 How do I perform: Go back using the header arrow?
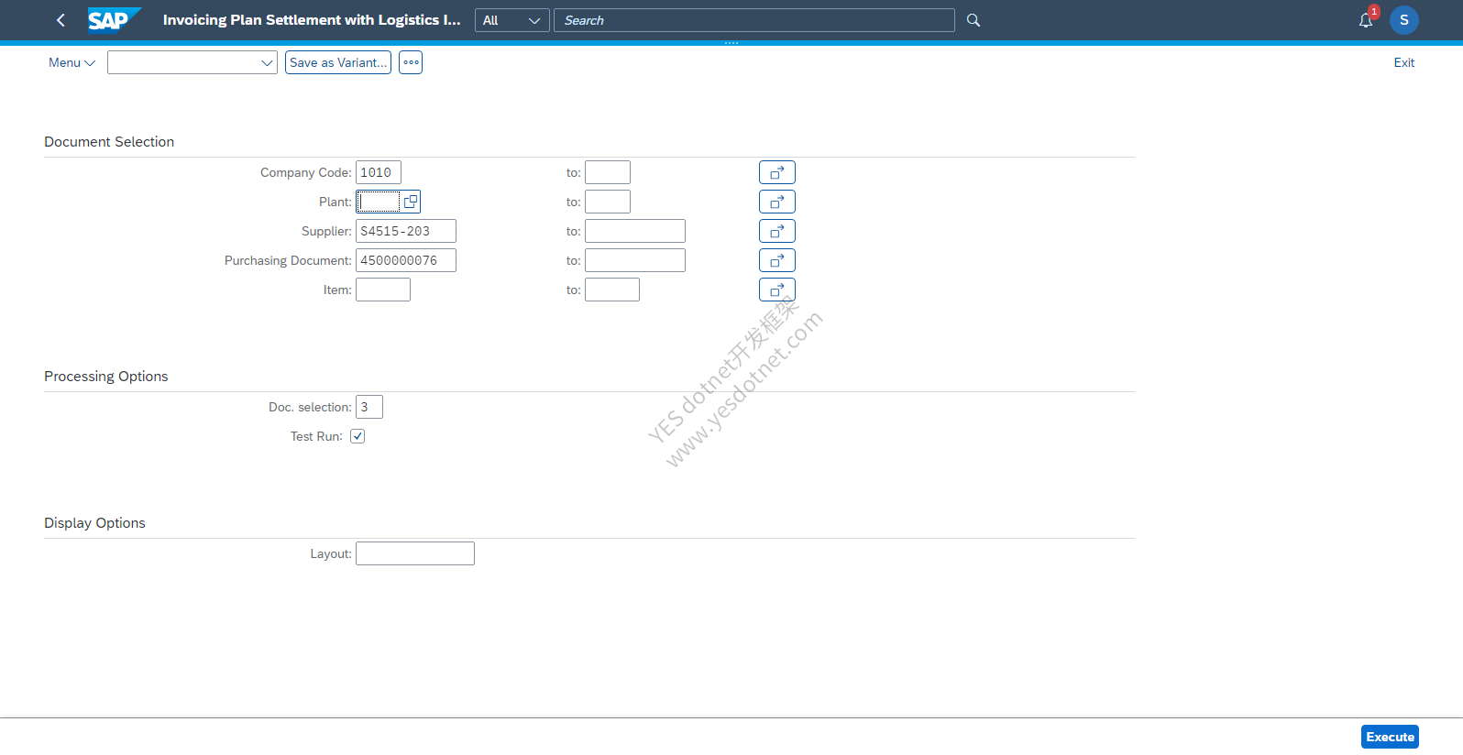point(60,20)
